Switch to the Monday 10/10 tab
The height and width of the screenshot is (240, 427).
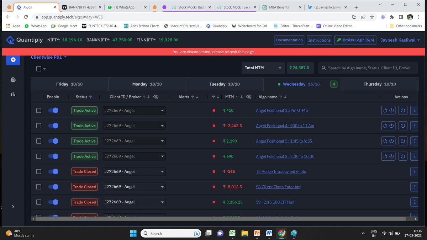147,84
